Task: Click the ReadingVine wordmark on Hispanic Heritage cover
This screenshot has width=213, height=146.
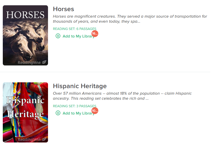Action: (x=29, y=139)
